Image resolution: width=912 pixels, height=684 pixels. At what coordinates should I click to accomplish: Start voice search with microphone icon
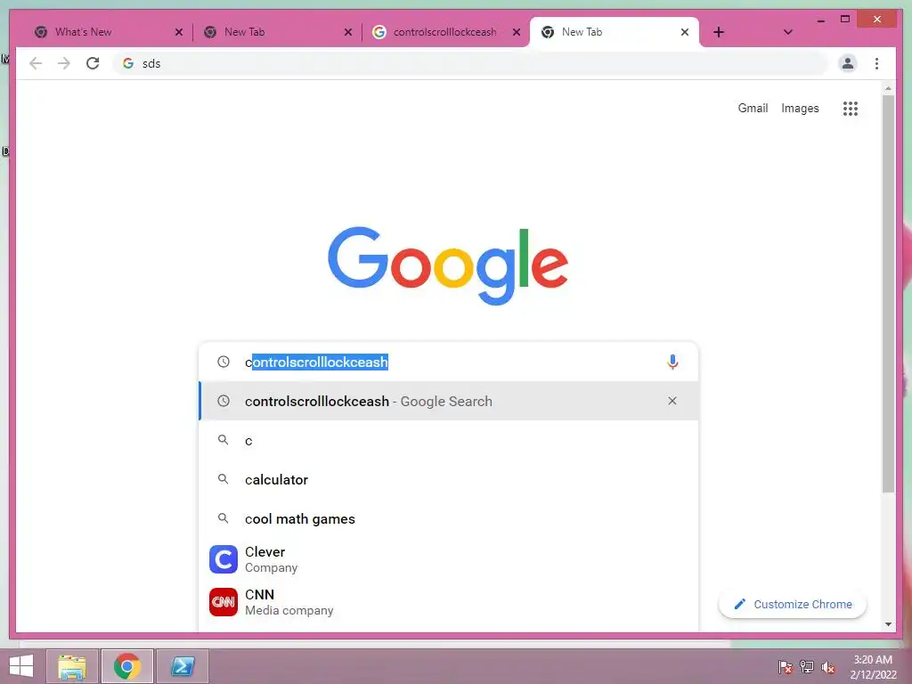(672, 362)
